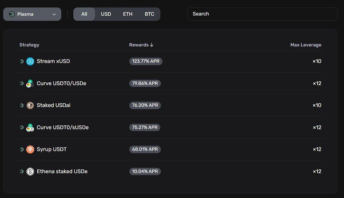Expand the chain selector chevron
Screen dimensions: 344x198
(x=54, y=14)
